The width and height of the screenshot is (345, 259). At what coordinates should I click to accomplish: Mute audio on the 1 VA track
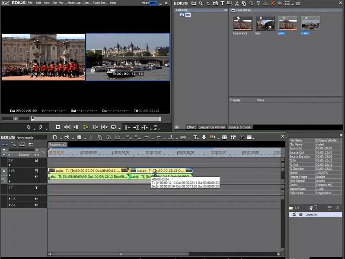36,177
